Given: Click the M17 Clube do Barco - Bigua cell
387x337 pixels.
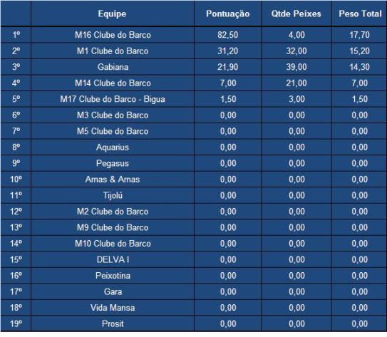Looking at the screenshot, I should [x=113, y=99].
